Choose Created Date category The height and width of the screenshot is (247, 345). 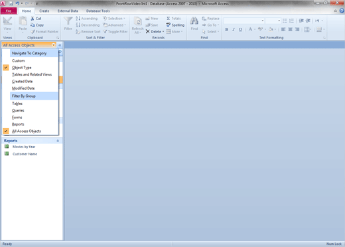pos(22,81)
